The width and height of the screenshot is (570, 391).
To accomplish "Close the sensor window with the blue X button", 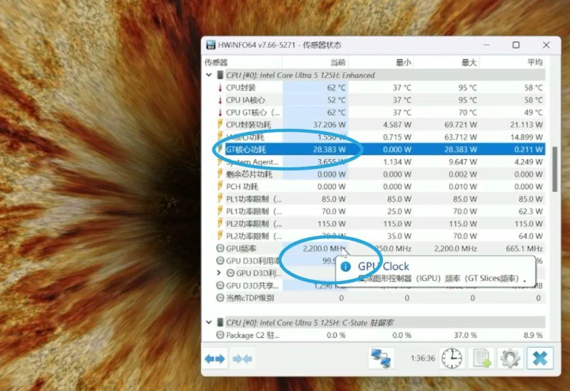I will tap(540, 359).
